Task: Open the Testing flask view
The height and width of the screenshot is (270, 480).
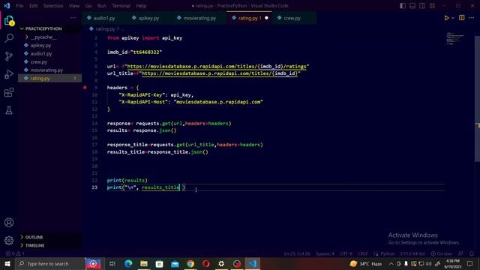Action: 9,110
